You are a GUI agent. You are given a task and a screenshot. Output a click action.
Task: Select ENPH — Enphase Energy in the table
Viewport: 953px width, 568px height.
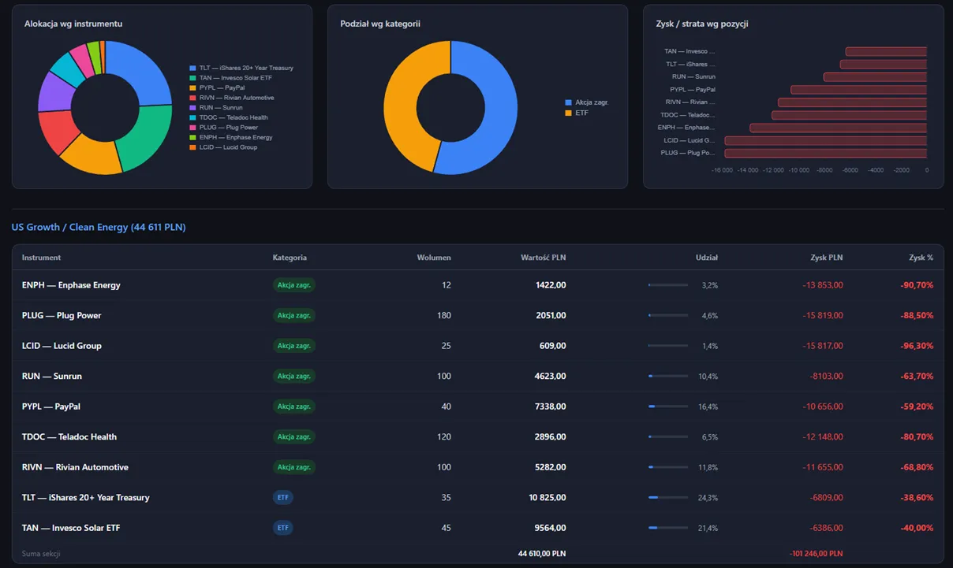(71, 285)
